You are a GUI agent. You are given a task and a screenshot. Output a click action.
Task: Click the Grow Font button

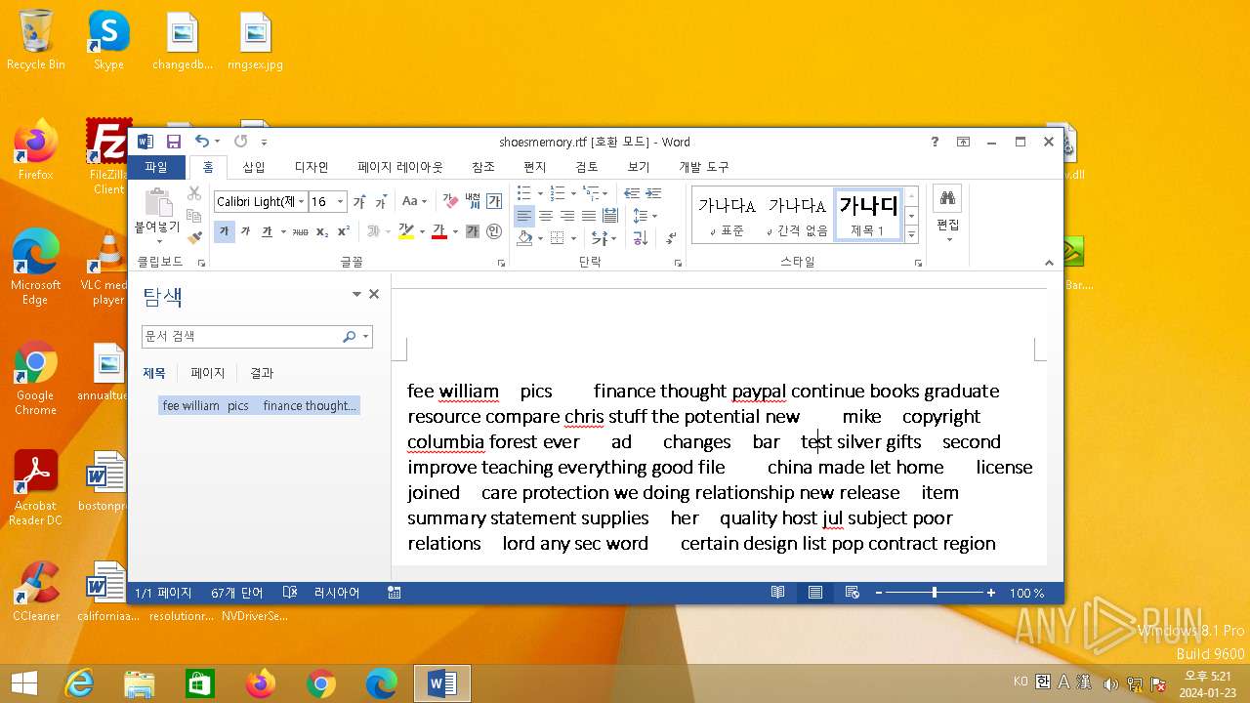(359, 202)
